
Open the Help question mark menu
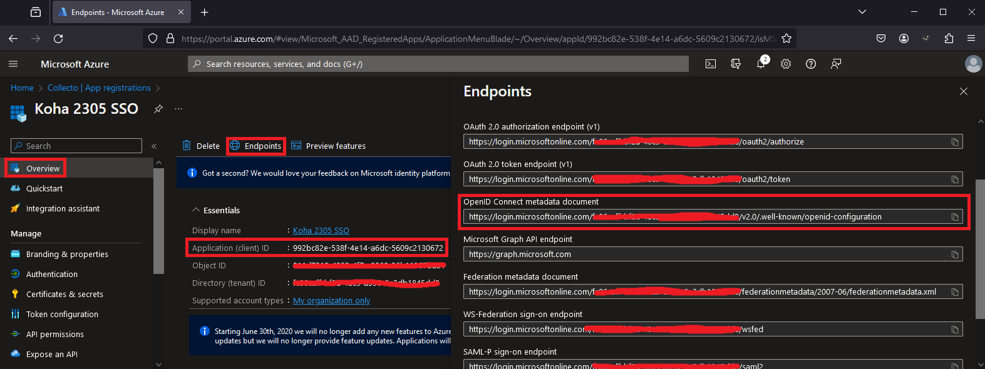811,64
